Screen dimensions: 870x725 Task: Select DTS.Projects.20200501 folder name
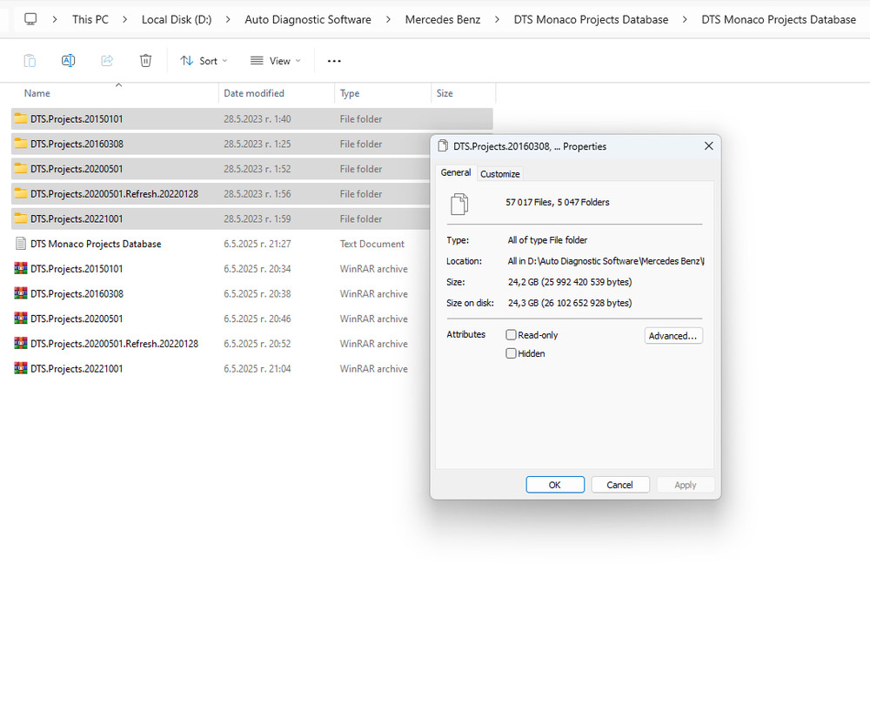tap(77, 169)
